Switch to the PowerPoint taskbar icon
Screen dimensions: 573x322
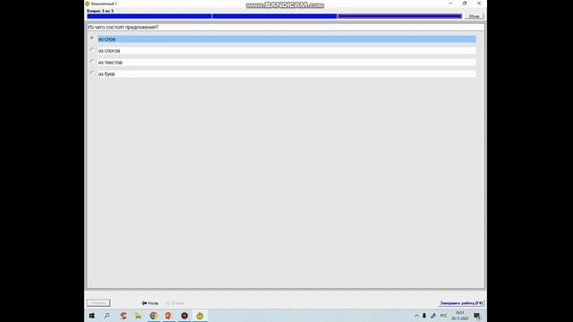click(168, 316)
